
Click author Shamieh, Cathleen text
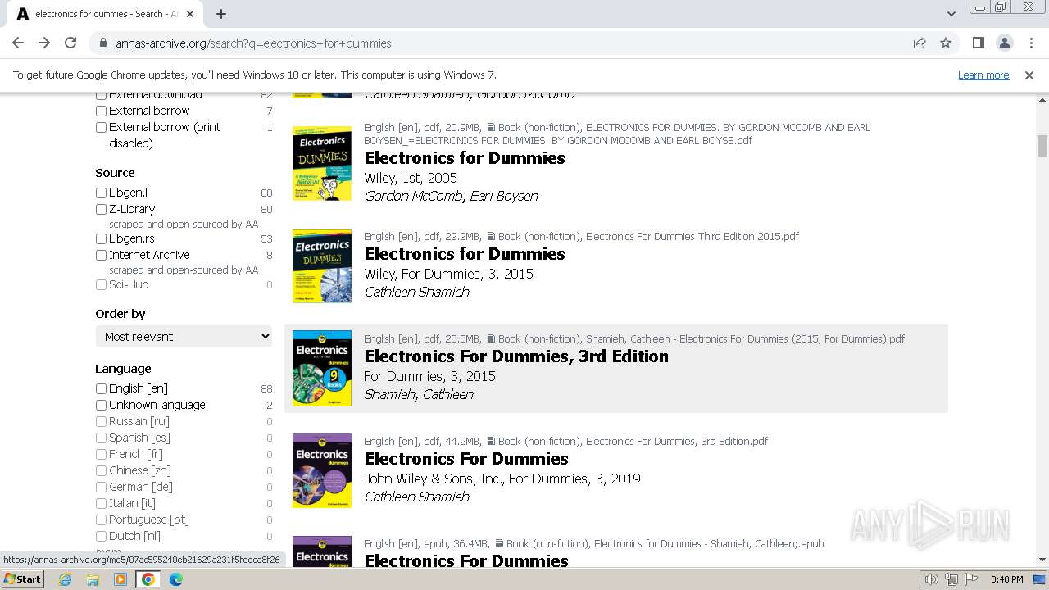click(419, 394)
